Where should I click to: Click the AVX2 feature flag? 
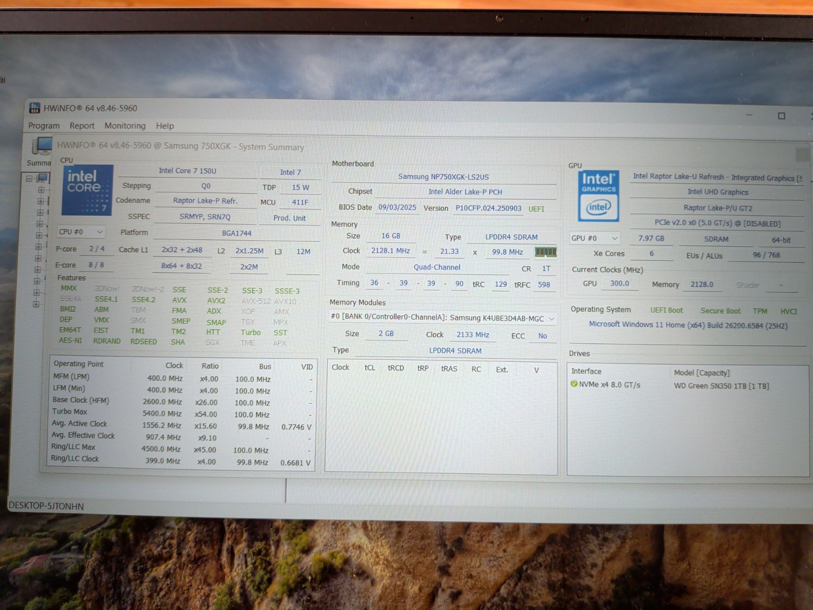[x=216, y=300]
